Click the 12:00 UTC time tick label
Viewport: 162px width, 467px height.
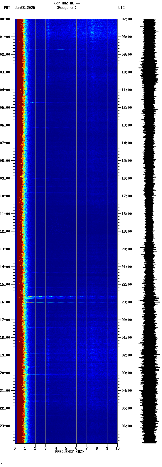(x=127, y=108)
